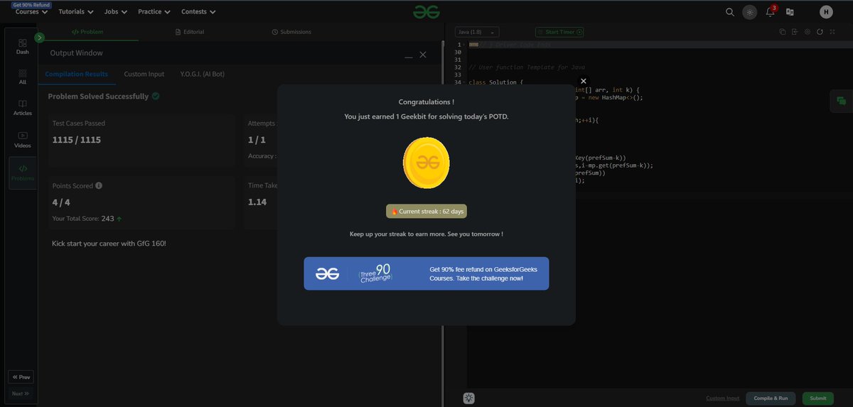Open editor settings gear icon
Viewport: 853px width, 407px height.
pos(808,32)
